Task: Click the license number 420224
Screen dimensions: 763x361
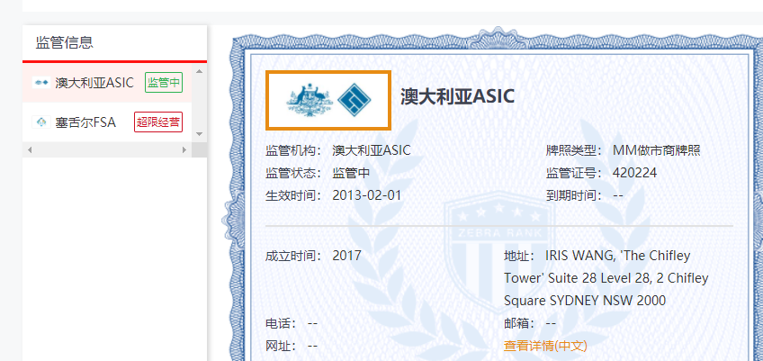Action: click(634, 173)
